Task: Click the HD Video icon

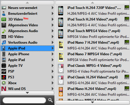Action: pyautogui.click(x=4, y=37)
